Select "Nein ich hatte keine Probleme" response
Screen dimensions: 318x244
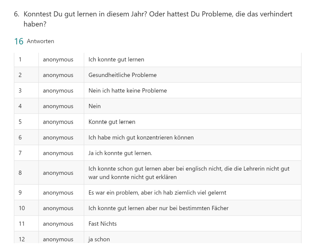coord(127,91)
